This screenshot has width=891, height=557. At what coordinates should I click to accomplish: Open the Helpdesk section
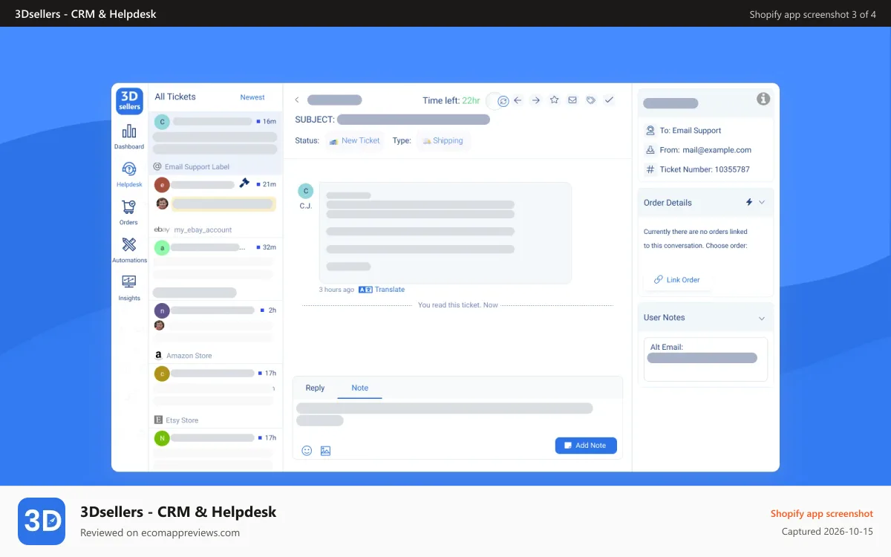tap(129, 174)
